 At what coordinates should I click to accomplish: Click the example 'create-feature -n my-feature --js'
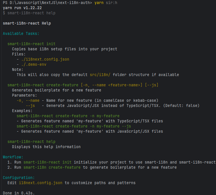pyautogui.click(x=74, y=126)
